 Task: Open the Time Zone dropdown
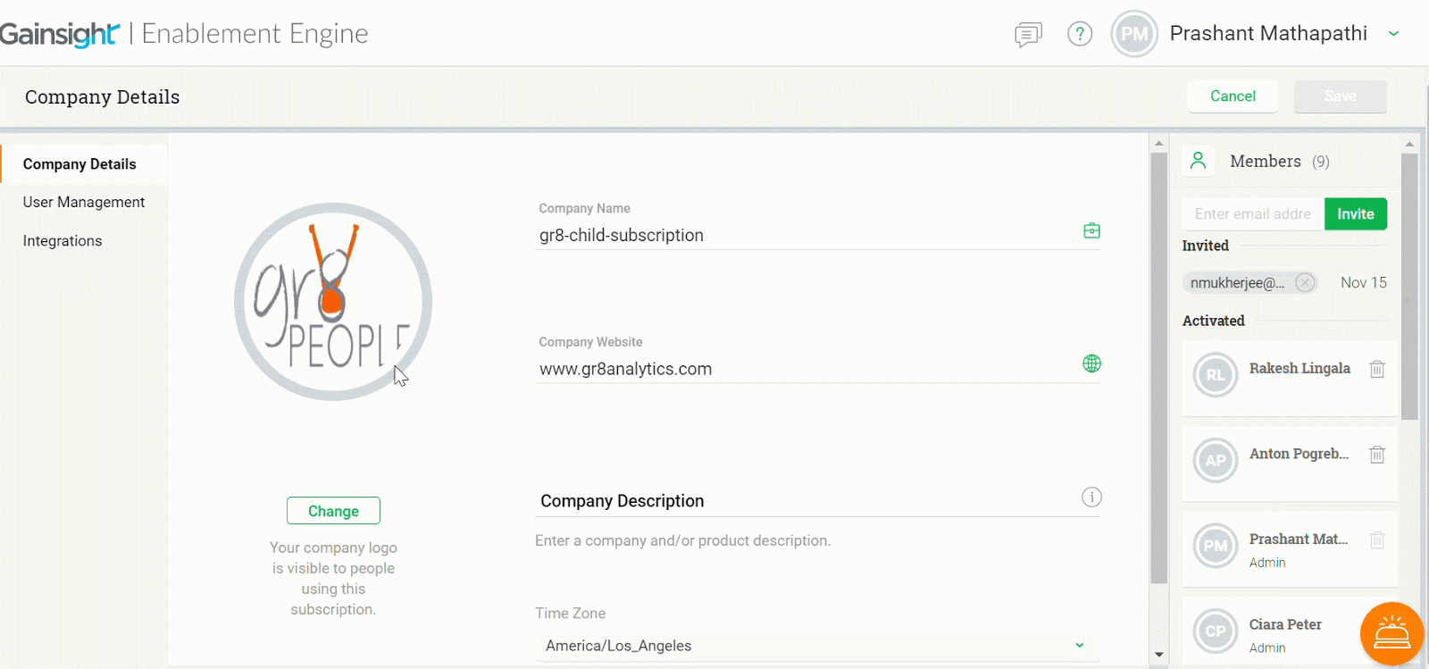coord(817,646)
